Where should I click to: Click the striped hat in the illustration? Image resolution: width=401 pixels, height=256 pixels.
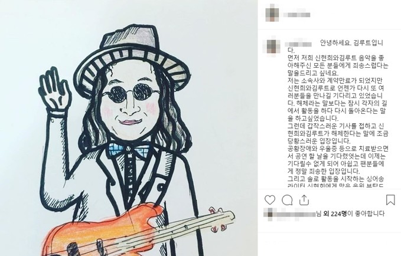point(133,59)
